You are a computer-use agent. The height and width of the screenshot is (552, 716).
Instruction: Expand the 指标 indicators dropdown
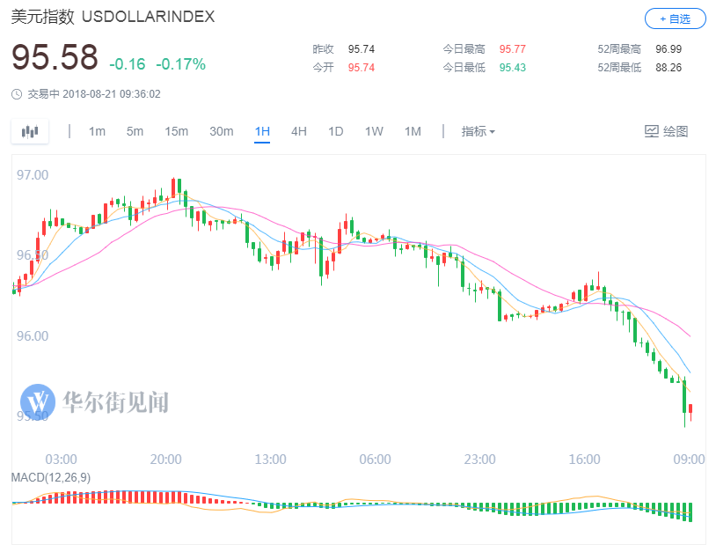coord(479,131)
